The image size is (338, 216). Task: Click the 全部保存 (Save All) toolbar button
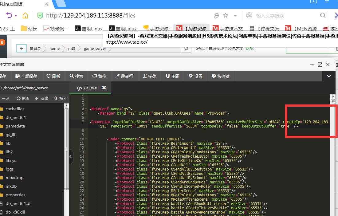pos(26,76)
